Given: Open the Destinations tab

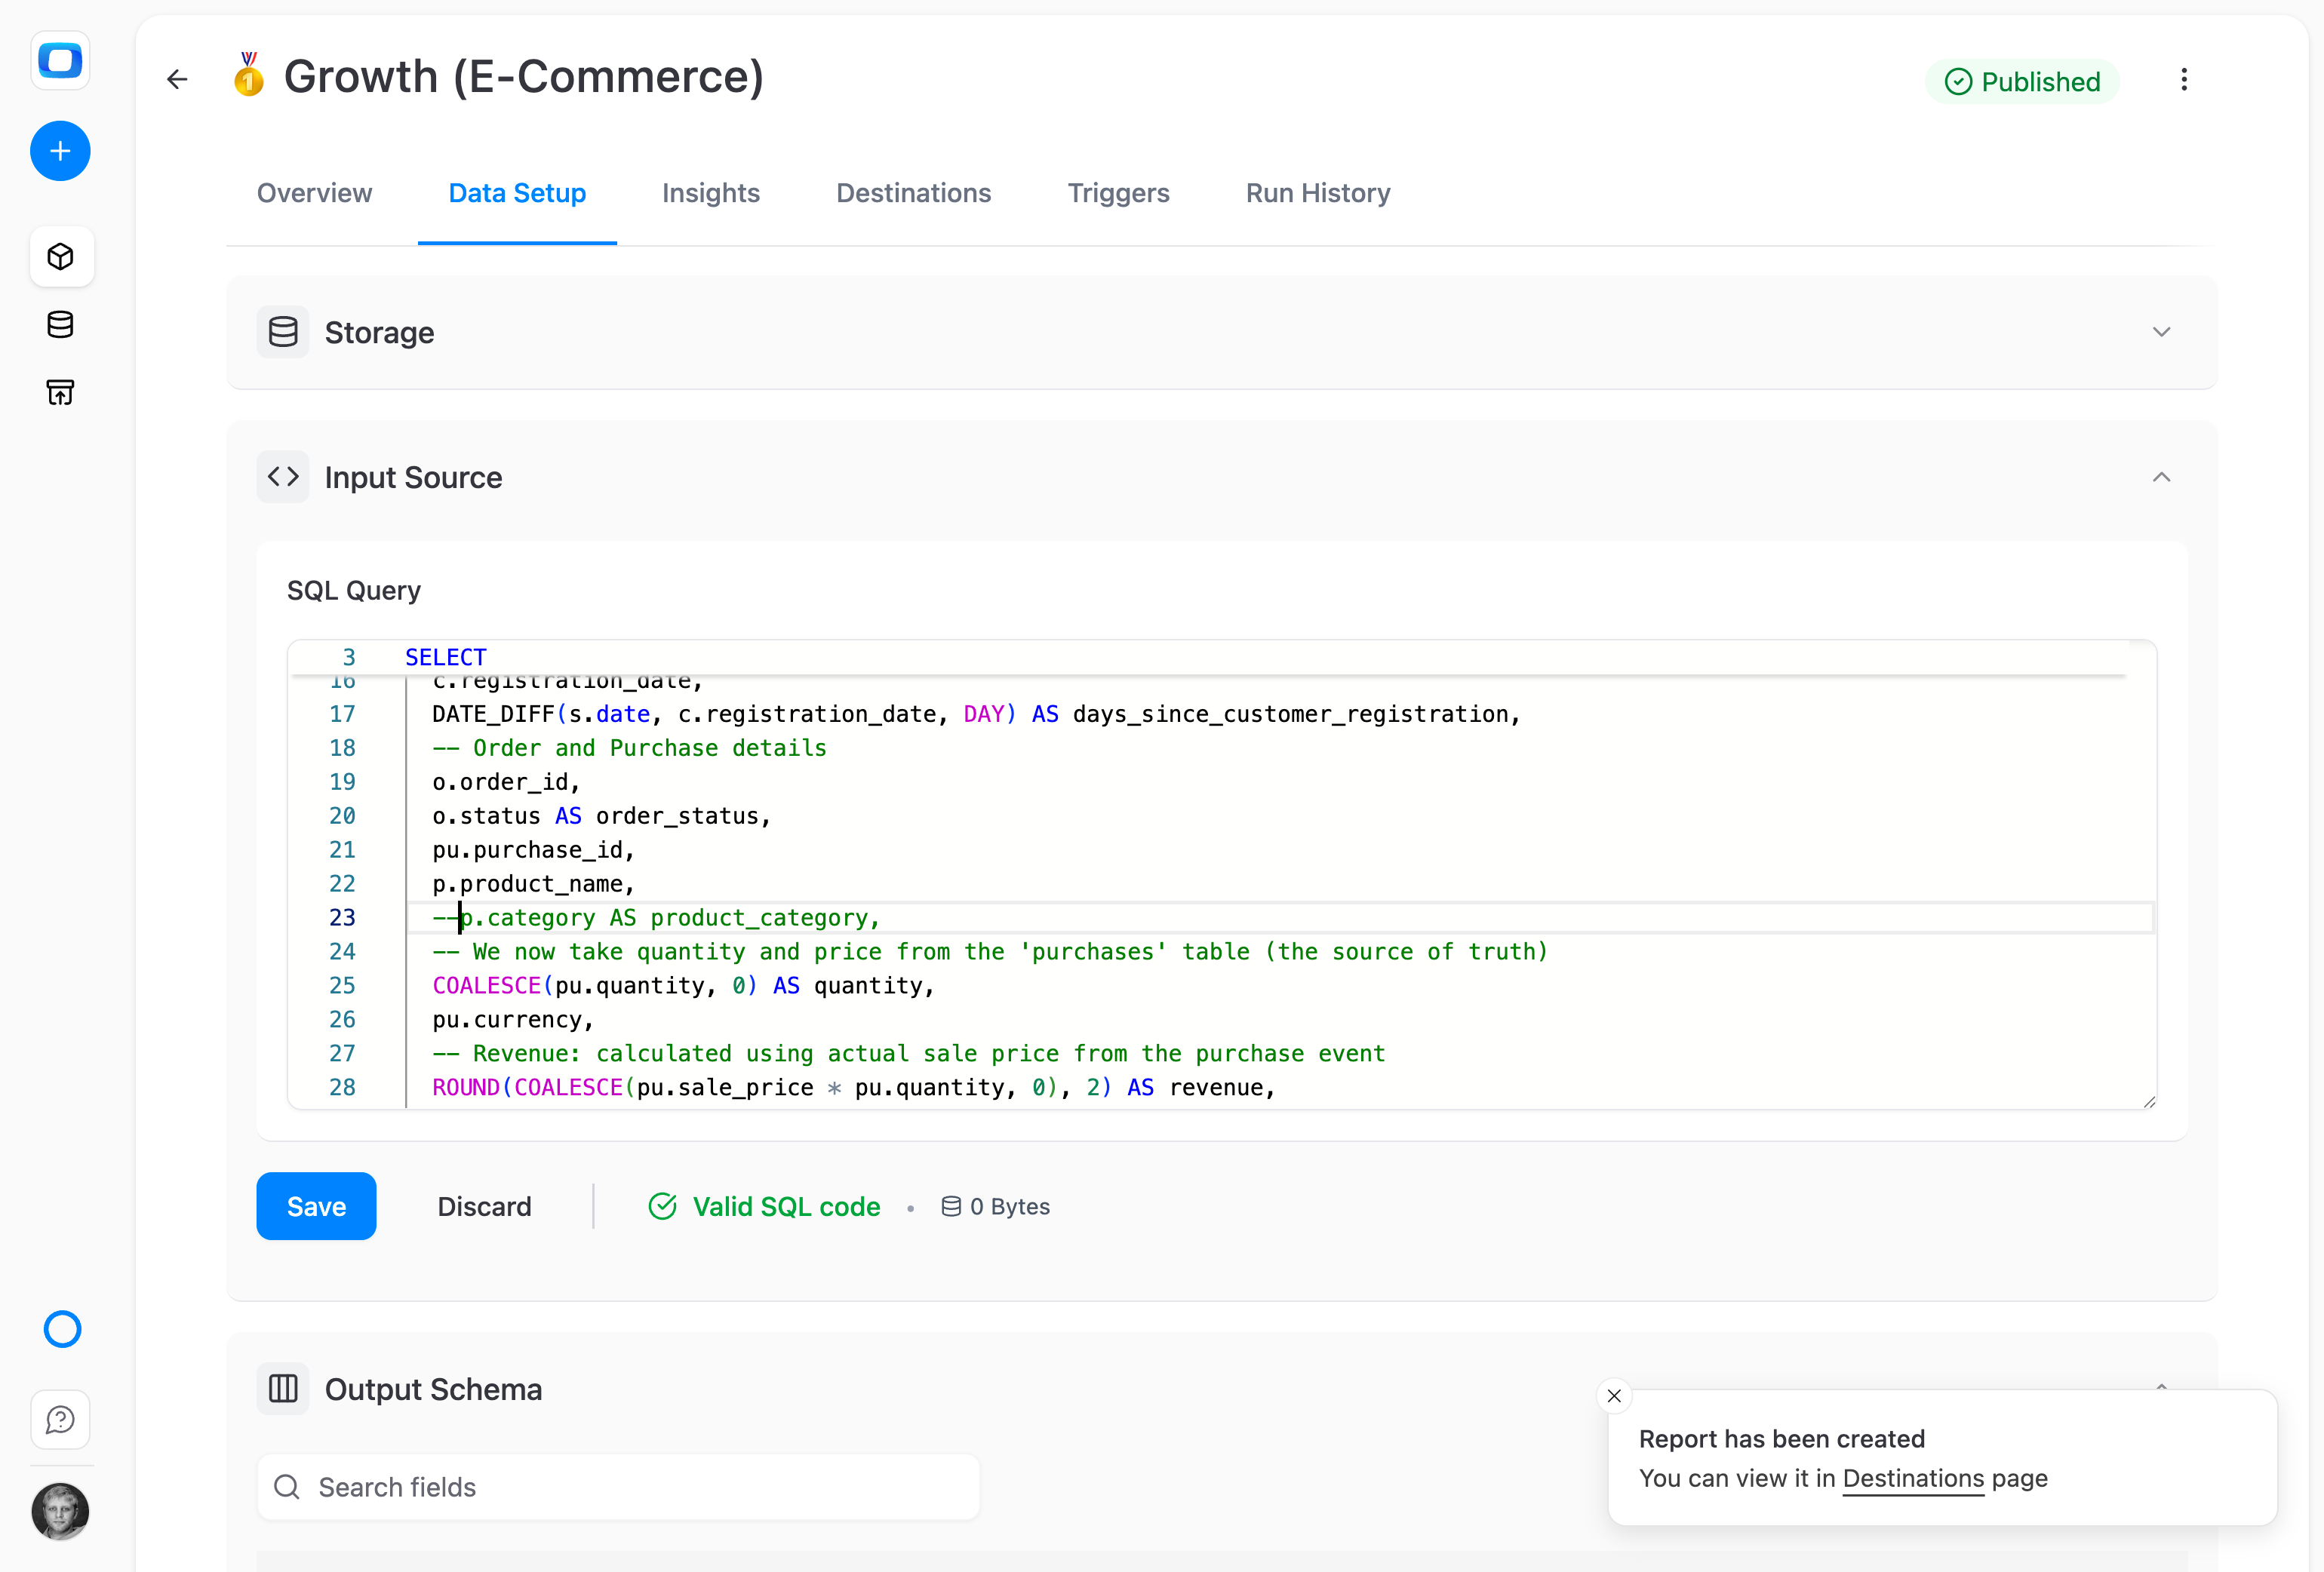Looking at the screenshot, I should (x=914, y=193).
